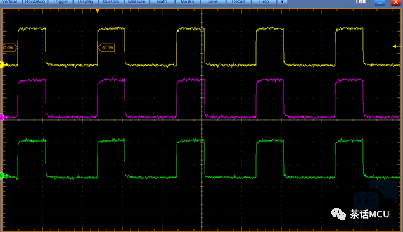
Task: Open the Recall menu
Action: [x=238, y=2]
